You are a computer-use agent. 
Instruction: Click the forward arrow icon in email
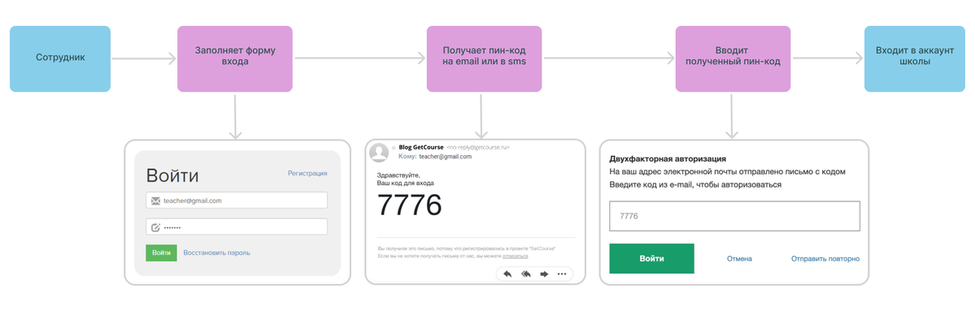(544, 274)
